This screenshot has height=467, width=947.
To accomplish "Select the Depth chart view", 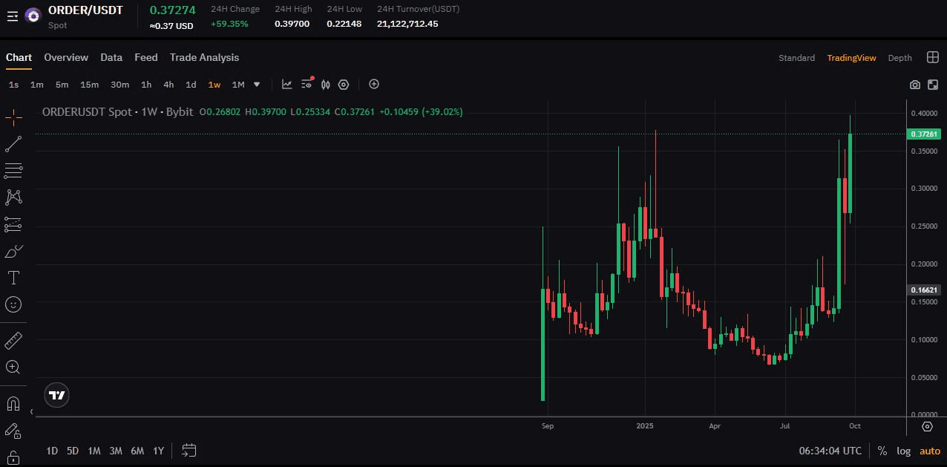I will point(900,57).
